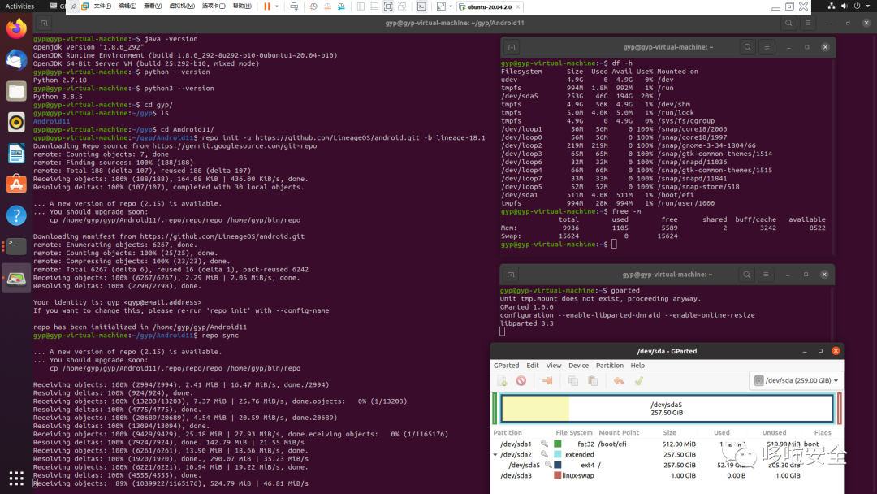Click the New partition icon in GParted toolbar
The image size is (877, 494).
coord(503,381)
